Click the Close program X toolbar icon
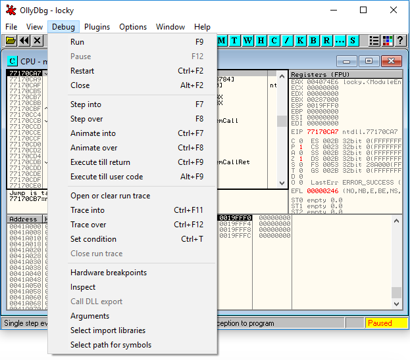The height and width of the screenshot is (360, 410). click(38, 41)
